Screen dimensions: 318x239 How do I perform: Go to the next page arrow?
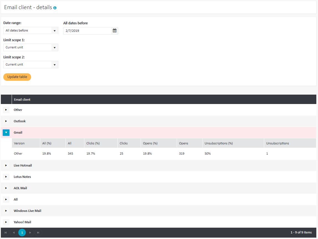[x=30, y=233]
